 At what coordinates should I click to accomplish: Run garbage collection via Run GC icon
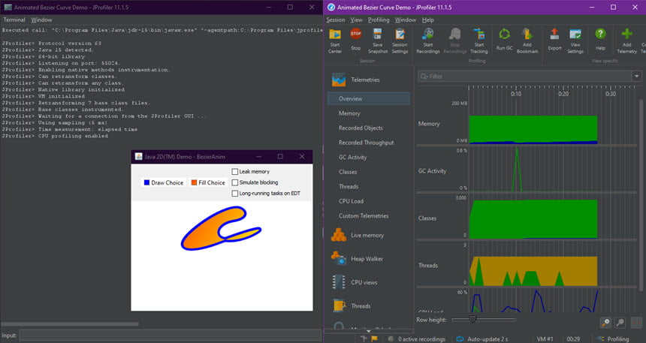[504, 35]
